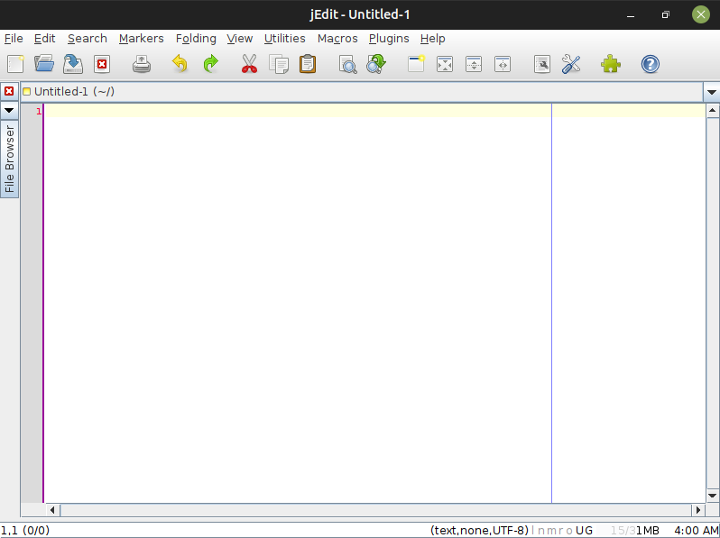Click vertical scrollbar up arrow
The width and height of the screenshot is (720, 538).
[x=712, y=110]
